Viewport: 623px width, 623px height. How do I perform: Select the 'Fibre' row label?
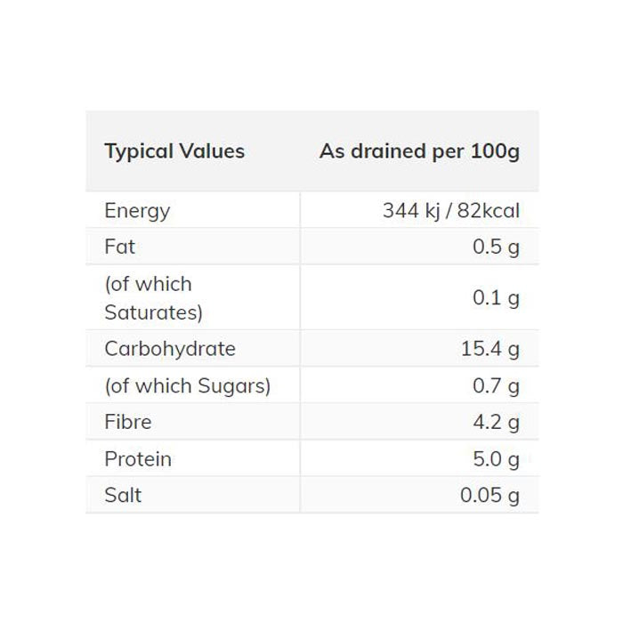pos(128,422)
